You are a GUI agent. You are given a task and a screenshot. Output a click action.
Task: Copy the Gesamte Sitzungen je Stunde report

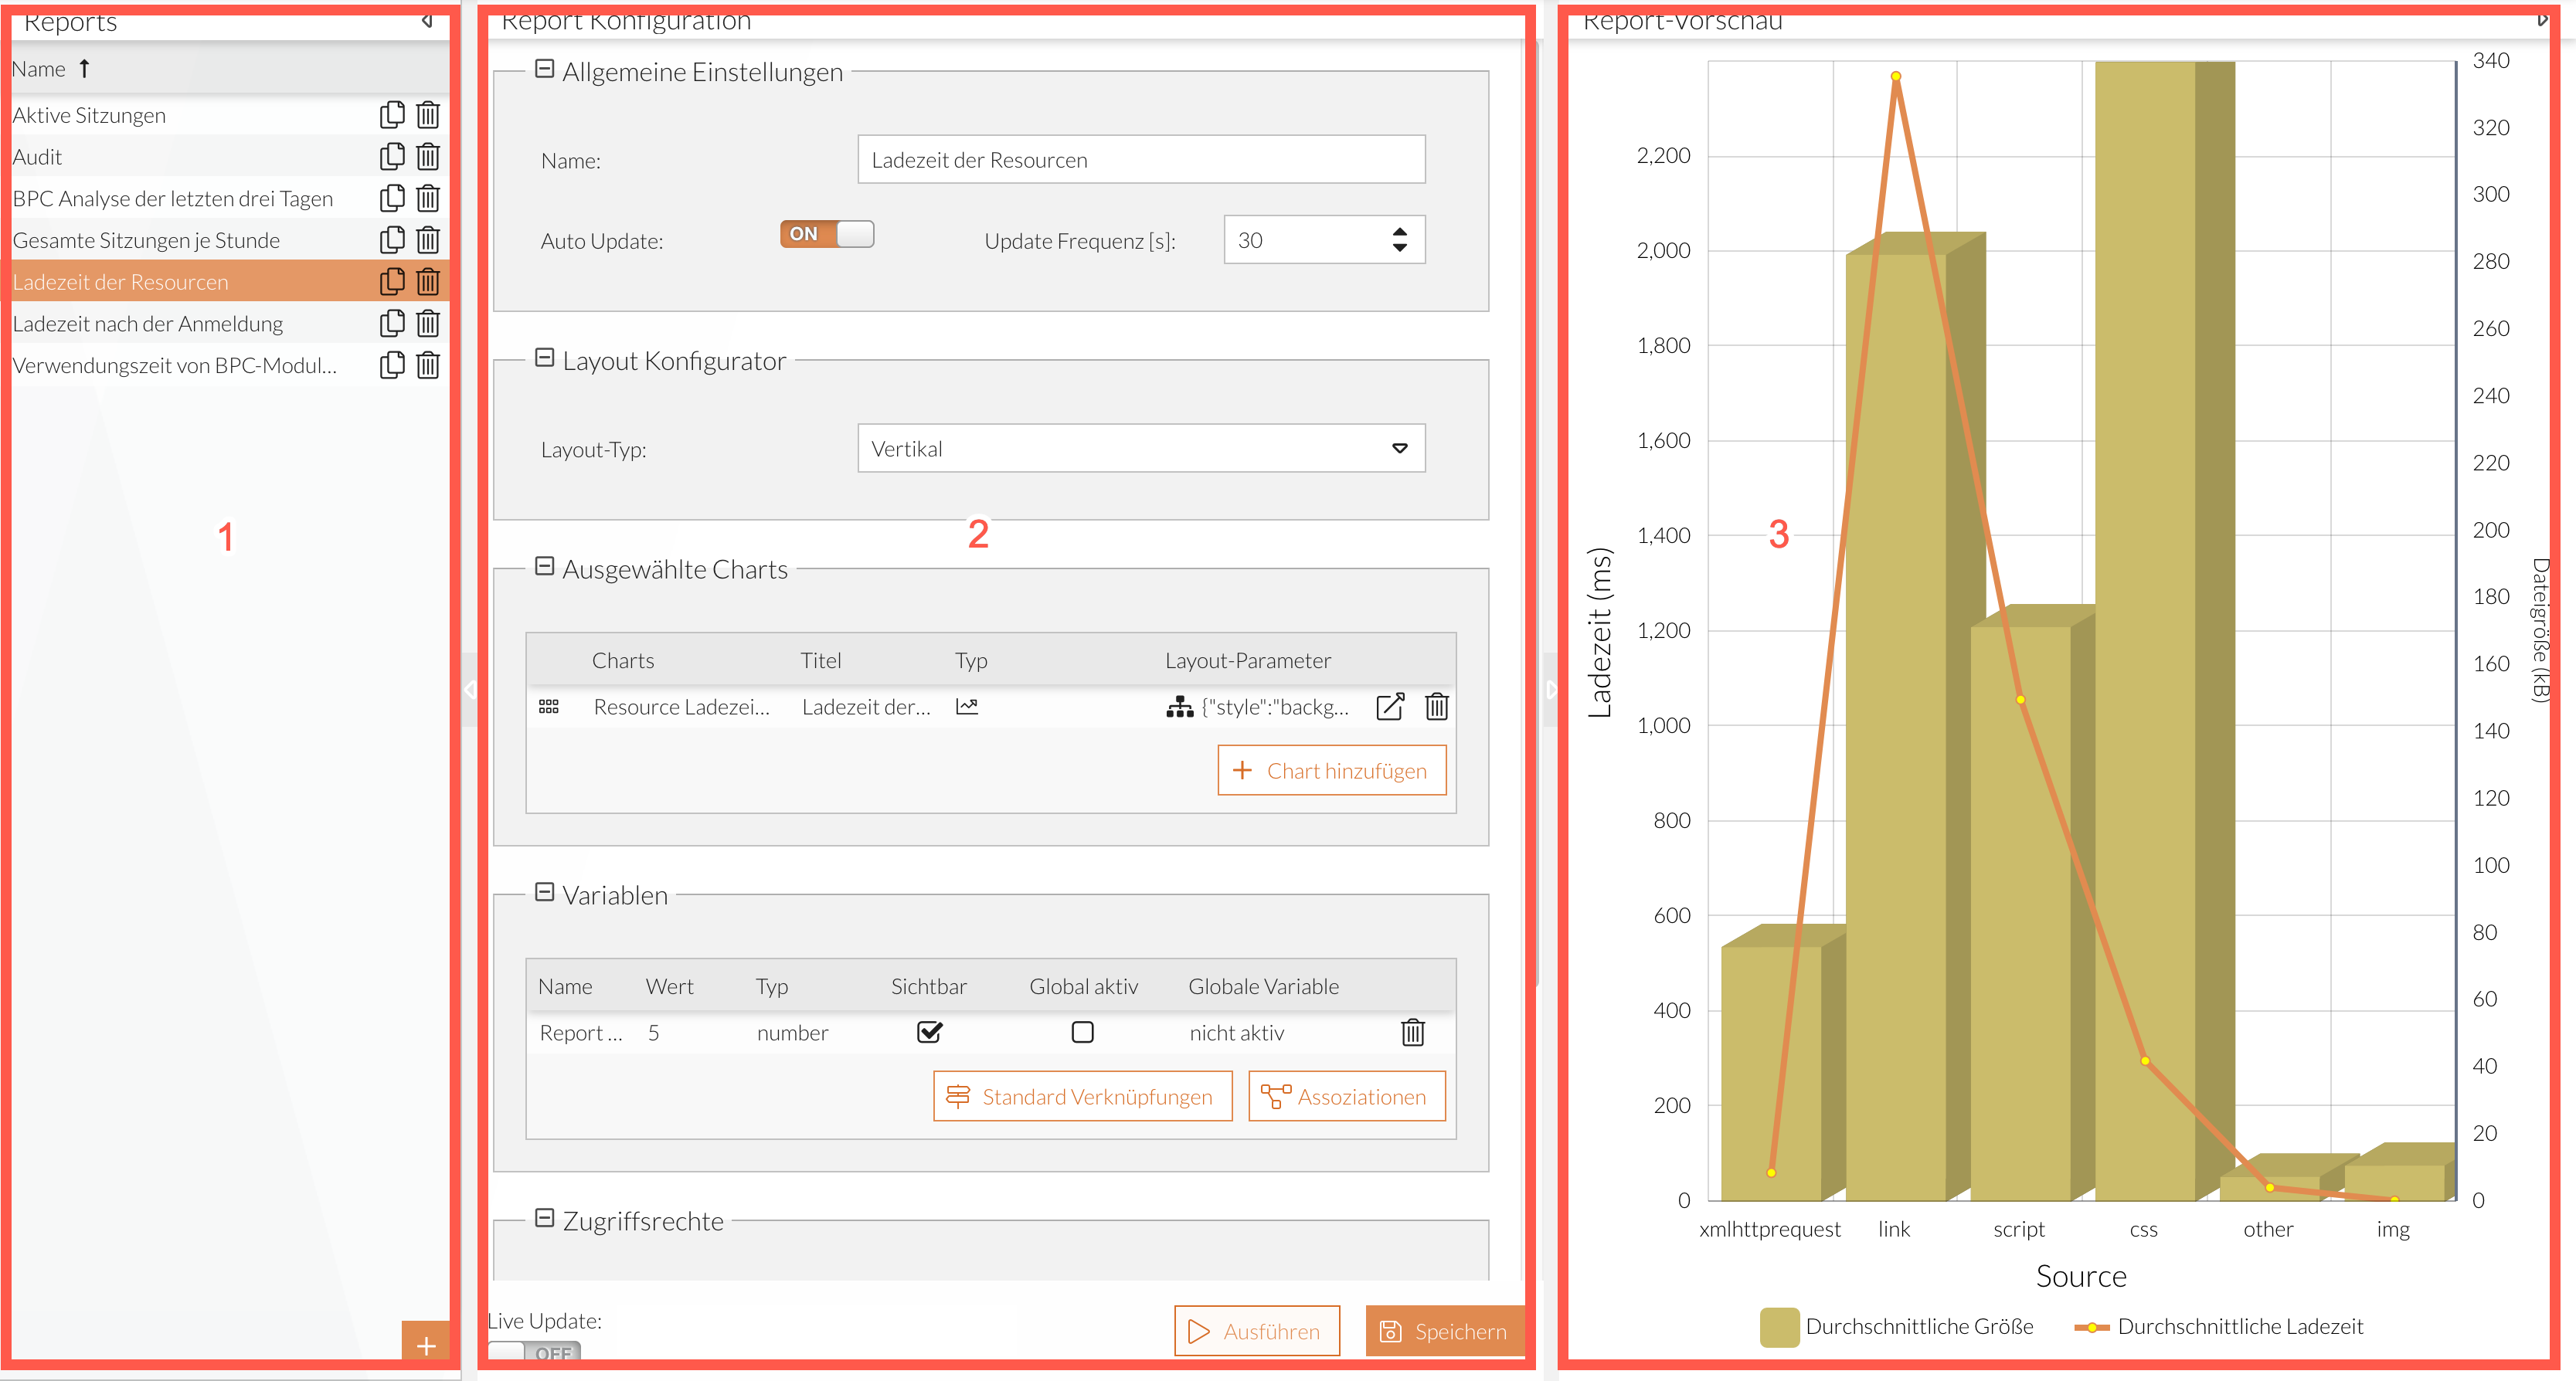392,240
